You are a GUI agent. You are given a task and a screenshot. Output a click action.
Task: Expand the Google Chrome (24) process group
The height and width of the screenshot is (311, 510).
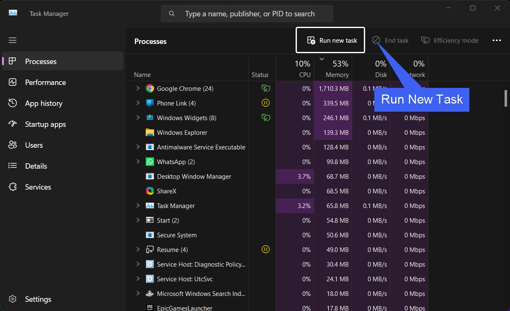tap(138, 88)
